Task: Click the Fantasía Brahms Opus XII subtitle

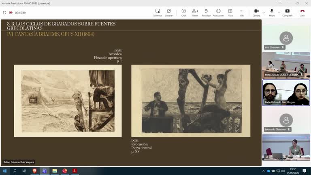Action: pyautogui.click(x=51, y=34)
